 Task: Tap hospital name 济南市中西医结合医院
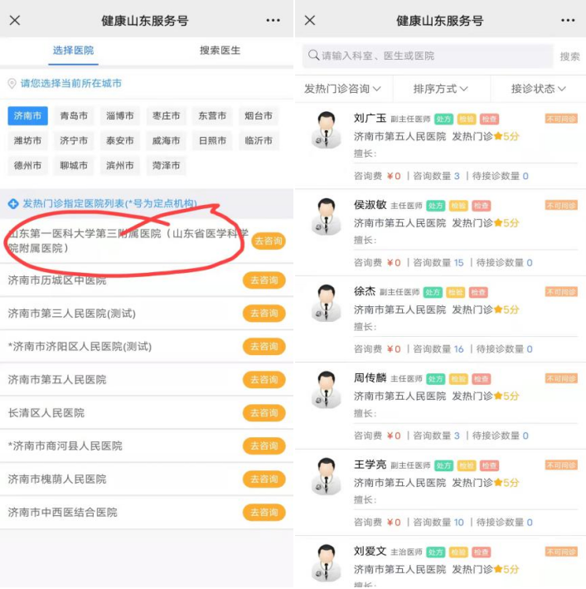point(63,513)
